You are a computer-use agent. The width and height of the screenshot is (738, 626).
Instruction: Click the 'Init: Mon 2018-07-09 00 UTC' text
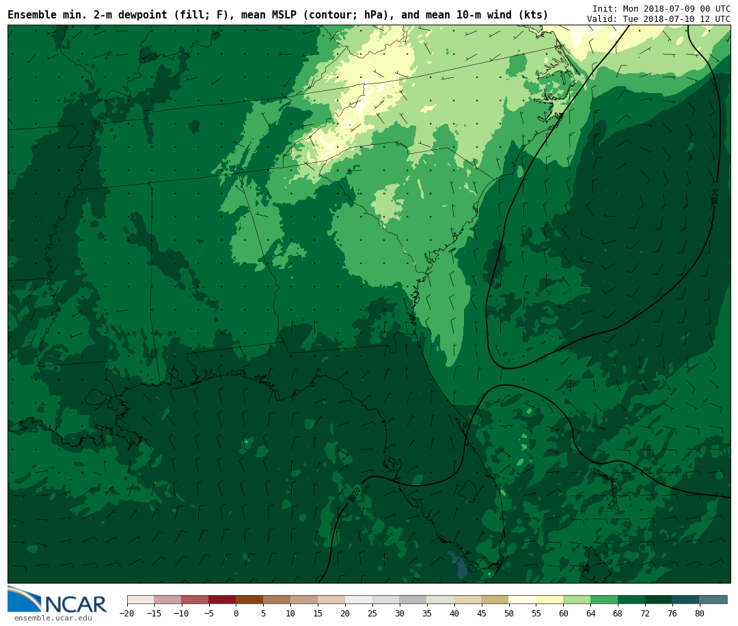tap(661, 8)
